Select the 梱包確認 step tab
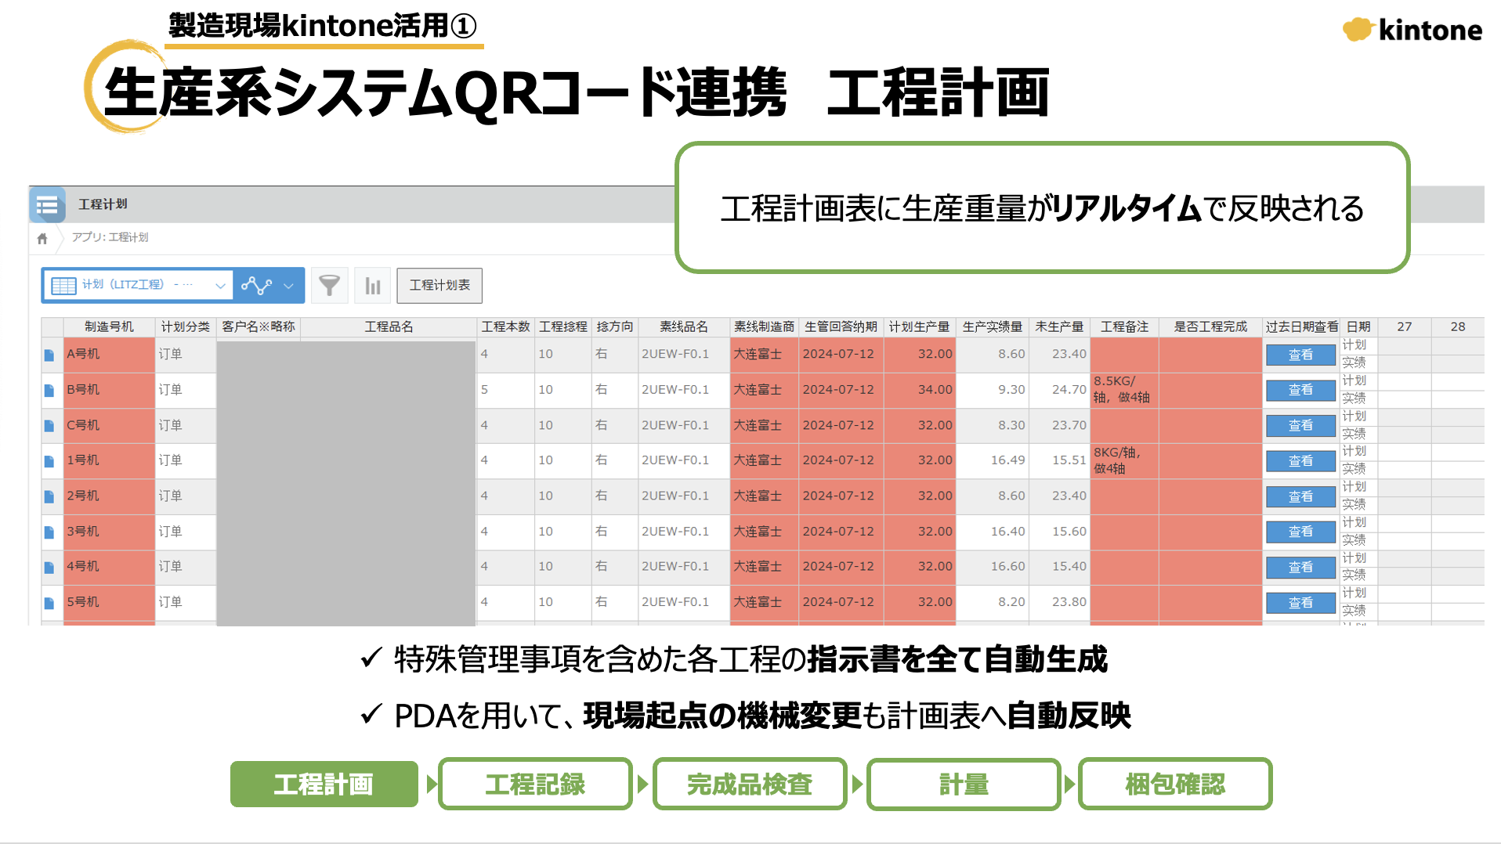This screenshot has height=844, width=1501. [x=1175, y=784]
